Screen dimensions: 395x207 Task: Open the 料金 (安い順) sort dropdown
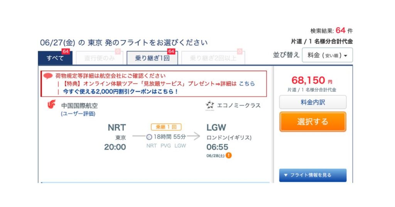[x=327, y=55]
